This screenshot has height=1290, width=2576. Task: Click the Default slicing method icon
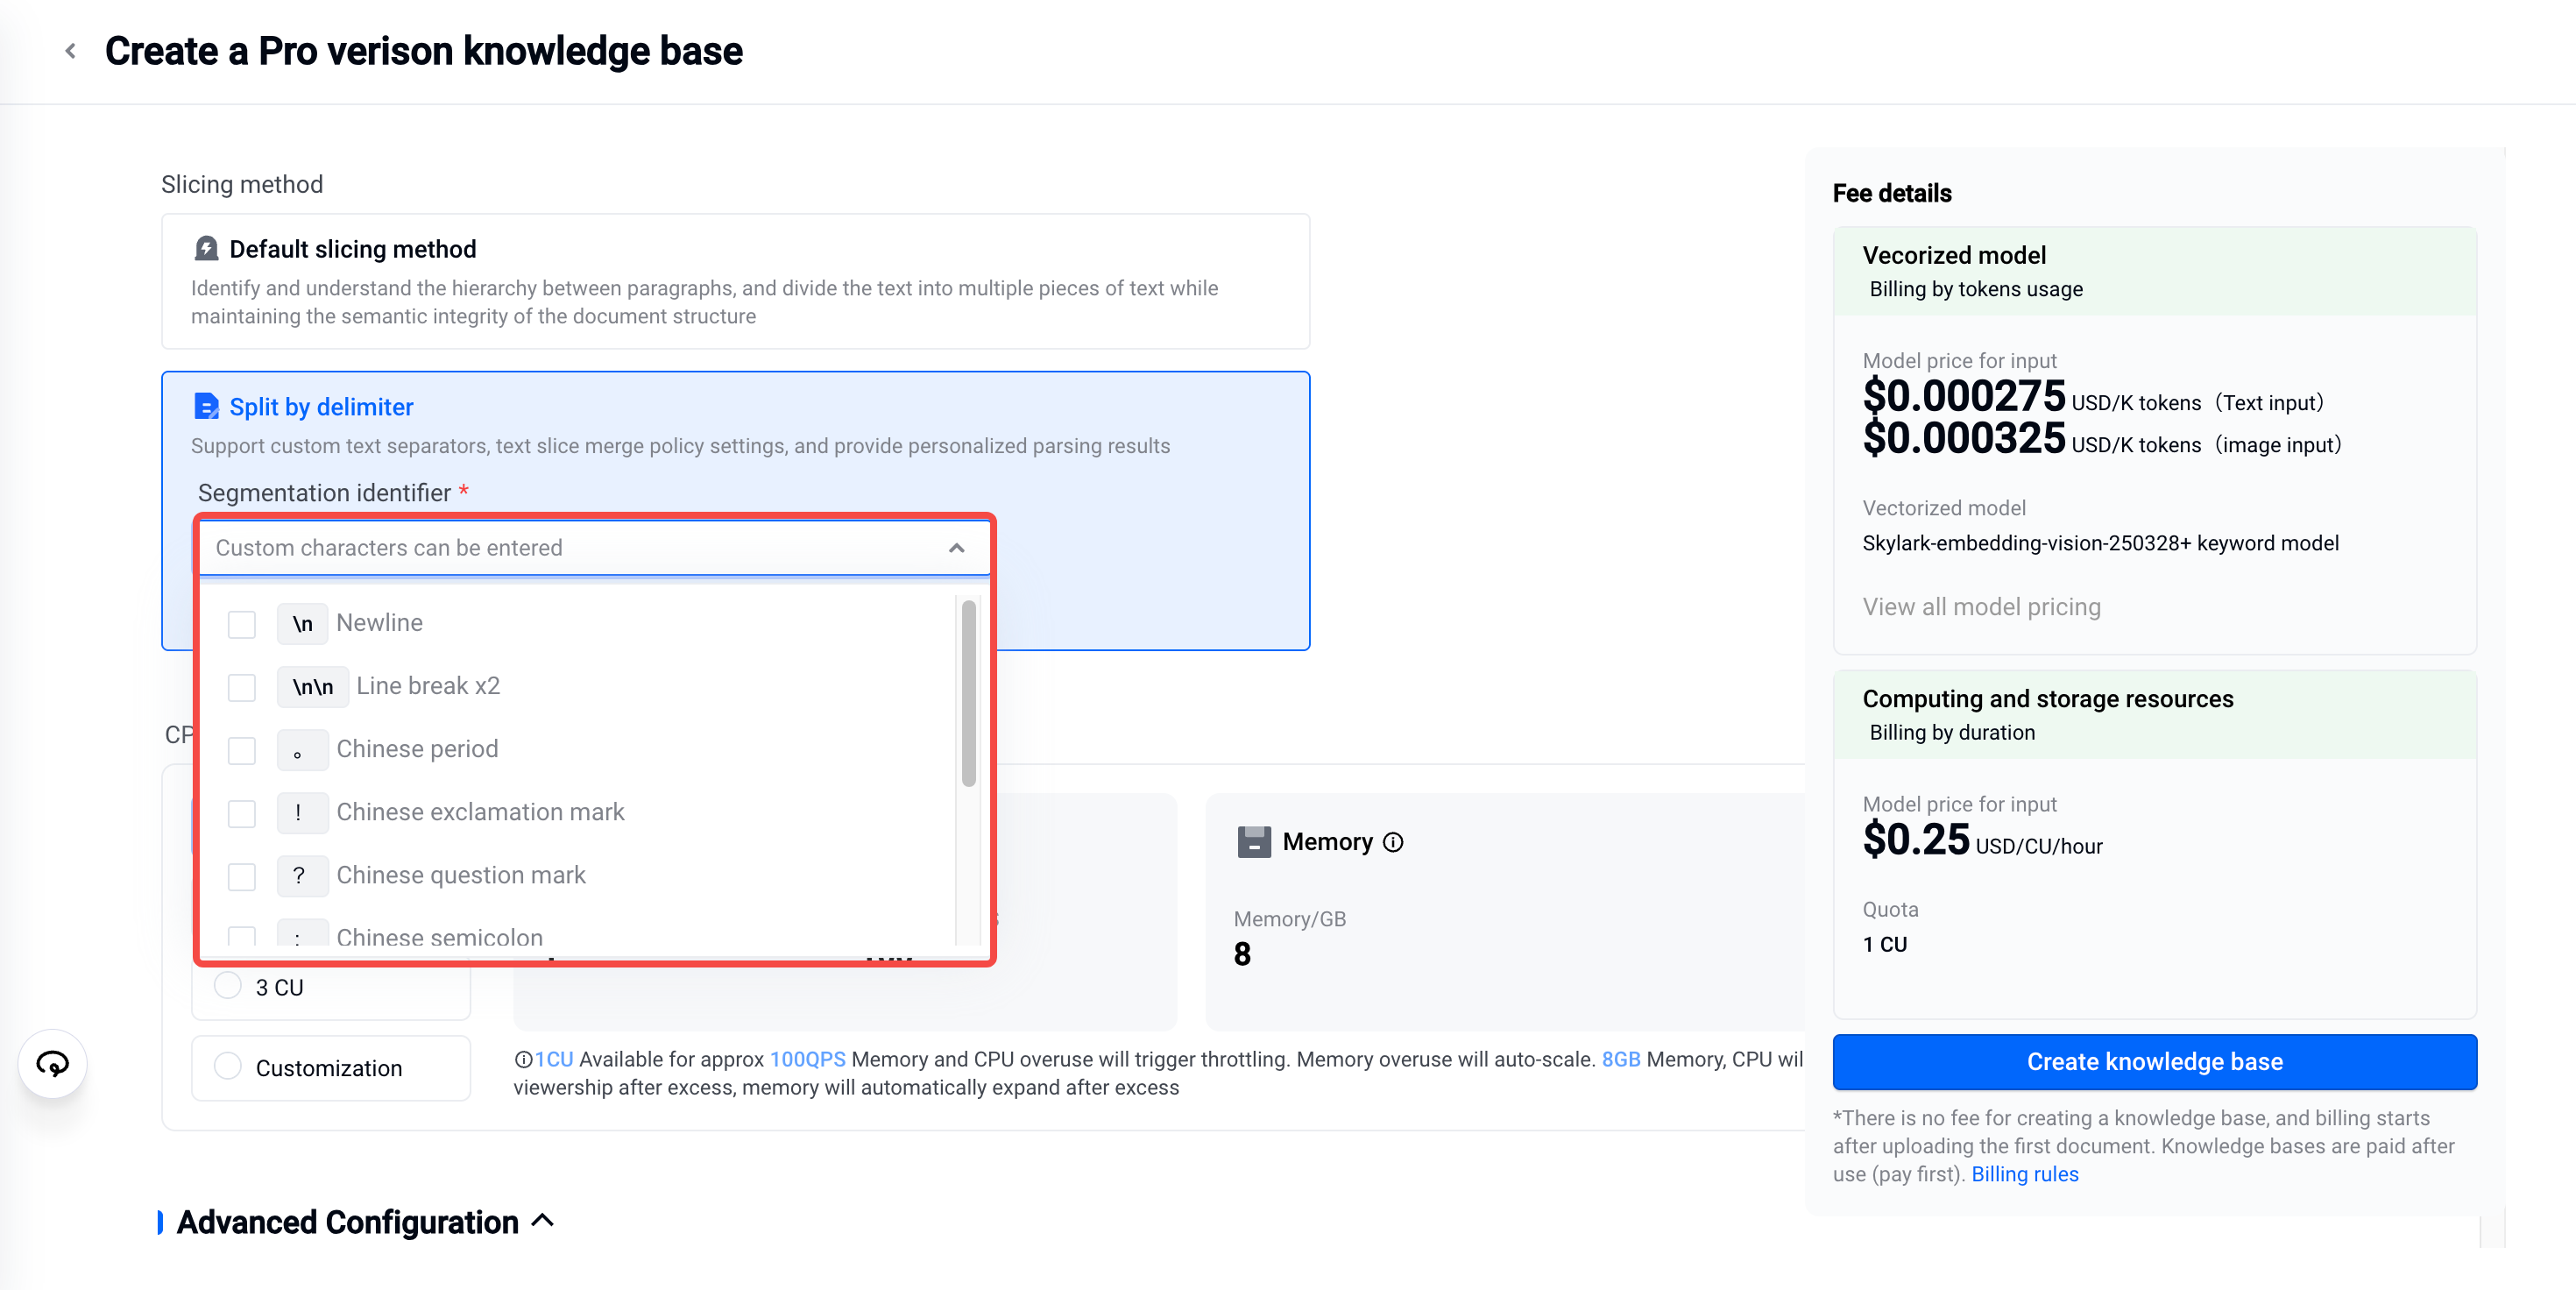click(206, 249)
